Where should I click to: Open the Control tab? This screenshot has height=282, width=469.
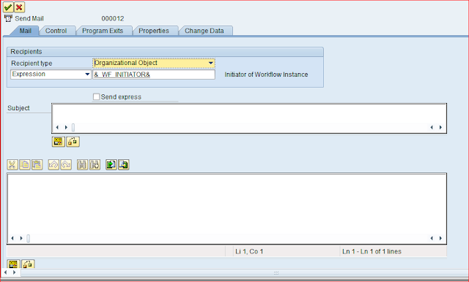[x=56, y=31]
